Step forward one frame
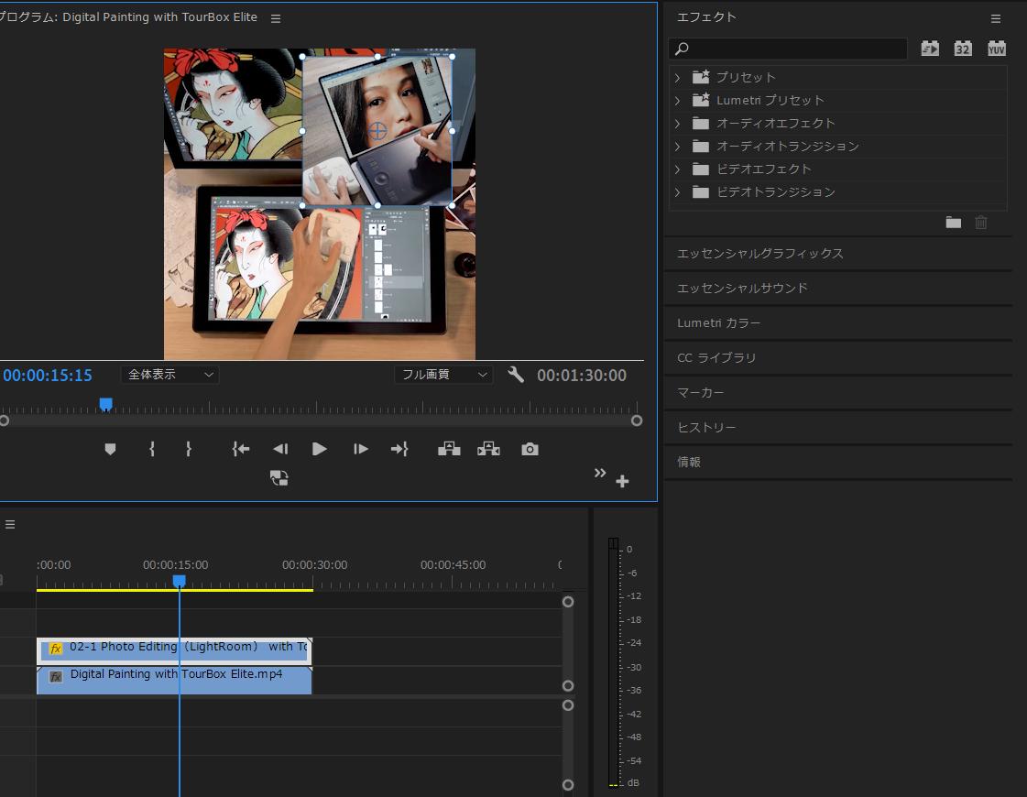 coord(360,449)
